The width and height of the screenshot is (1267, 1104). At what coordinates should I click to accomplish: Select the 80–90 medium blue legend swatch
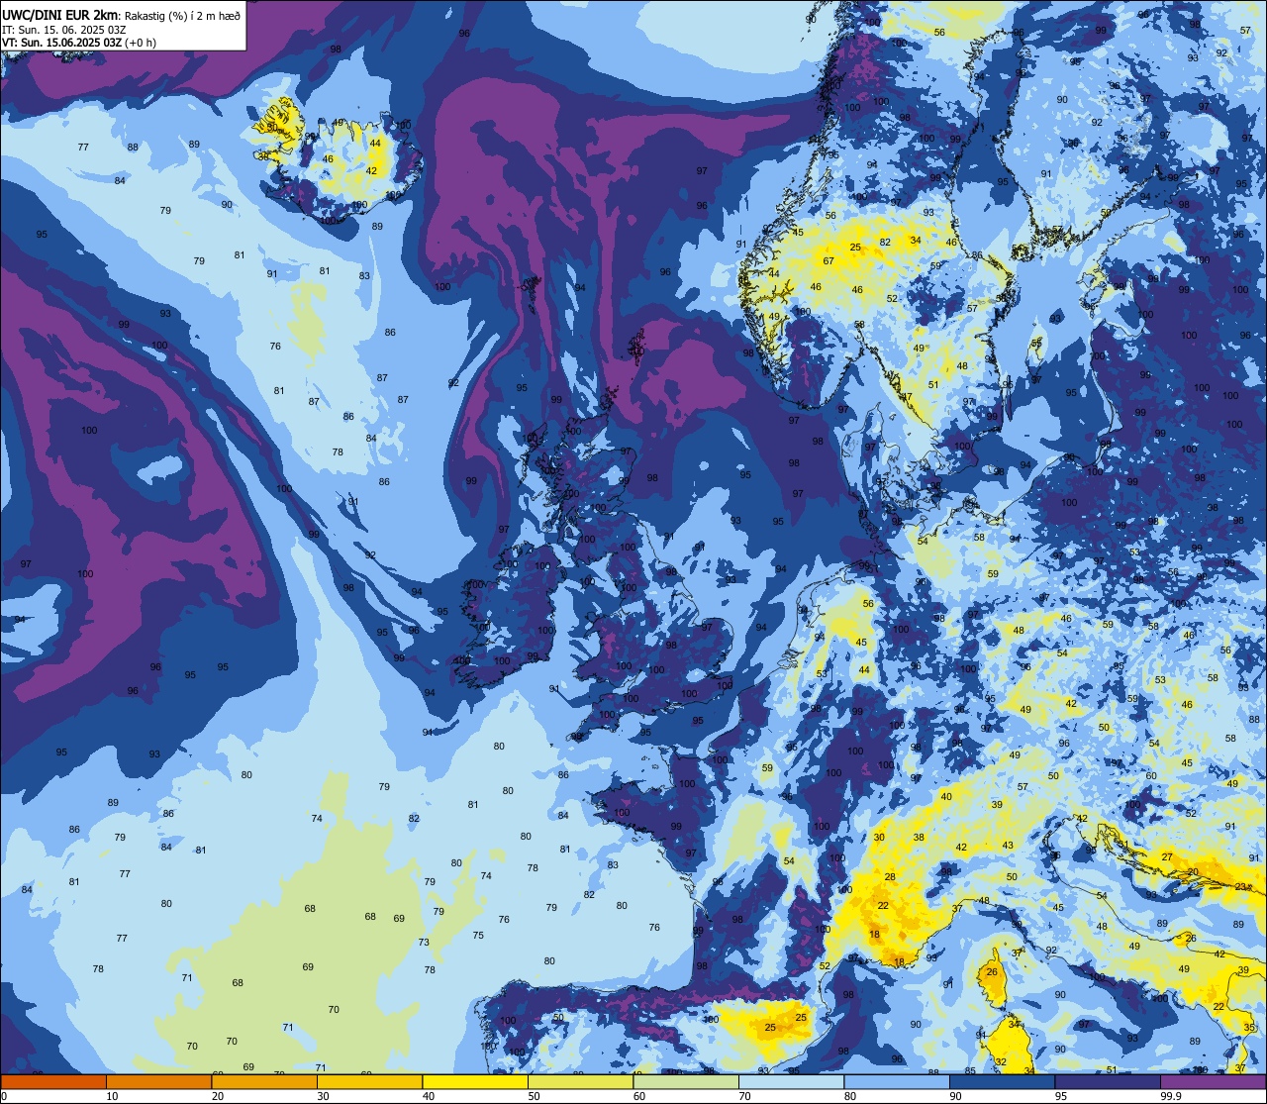(x=897, y=1081)
